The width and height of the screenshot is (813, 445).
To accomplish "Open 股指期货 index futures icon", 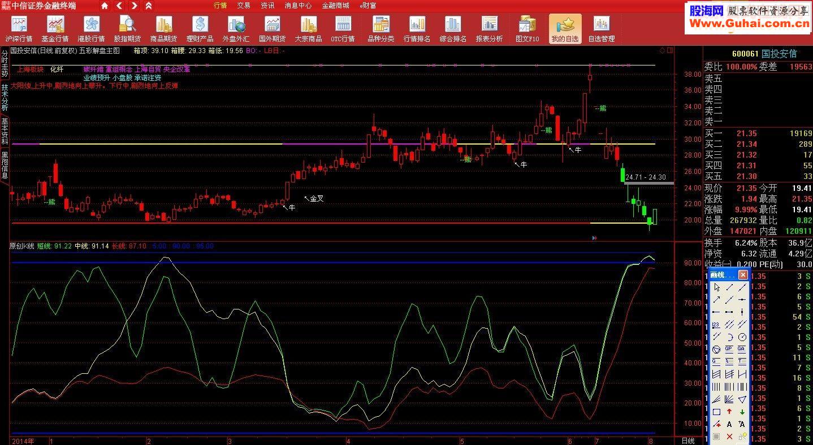I will tap(127, 28).
